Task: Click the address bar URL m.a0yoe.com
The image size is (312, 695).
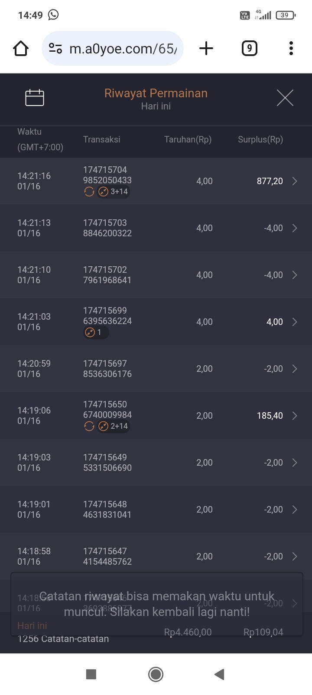Action: point(123,49)
